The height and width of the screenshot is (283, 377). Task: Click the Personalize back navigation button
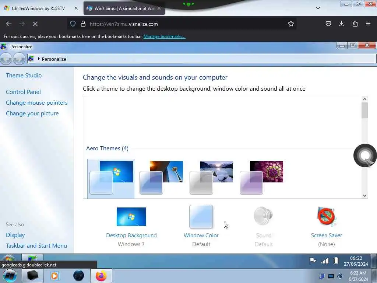[x=6, y=59]
